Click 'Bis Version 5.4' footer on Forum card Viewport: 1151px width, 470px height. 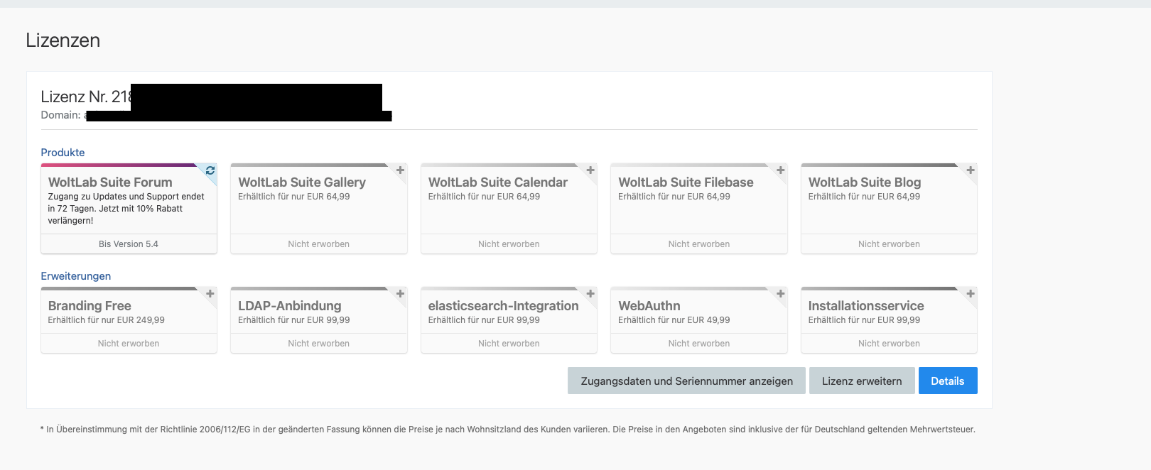[129, 244]
